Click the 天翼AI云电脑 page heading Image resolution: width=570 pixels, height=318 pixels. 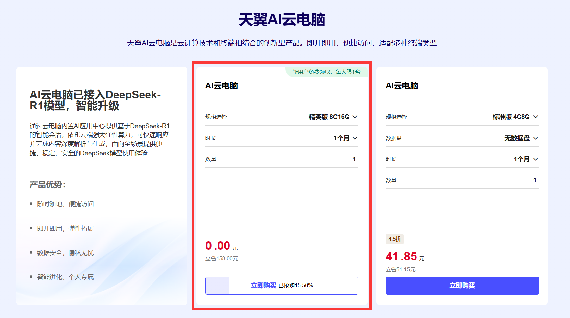point(282,20)
